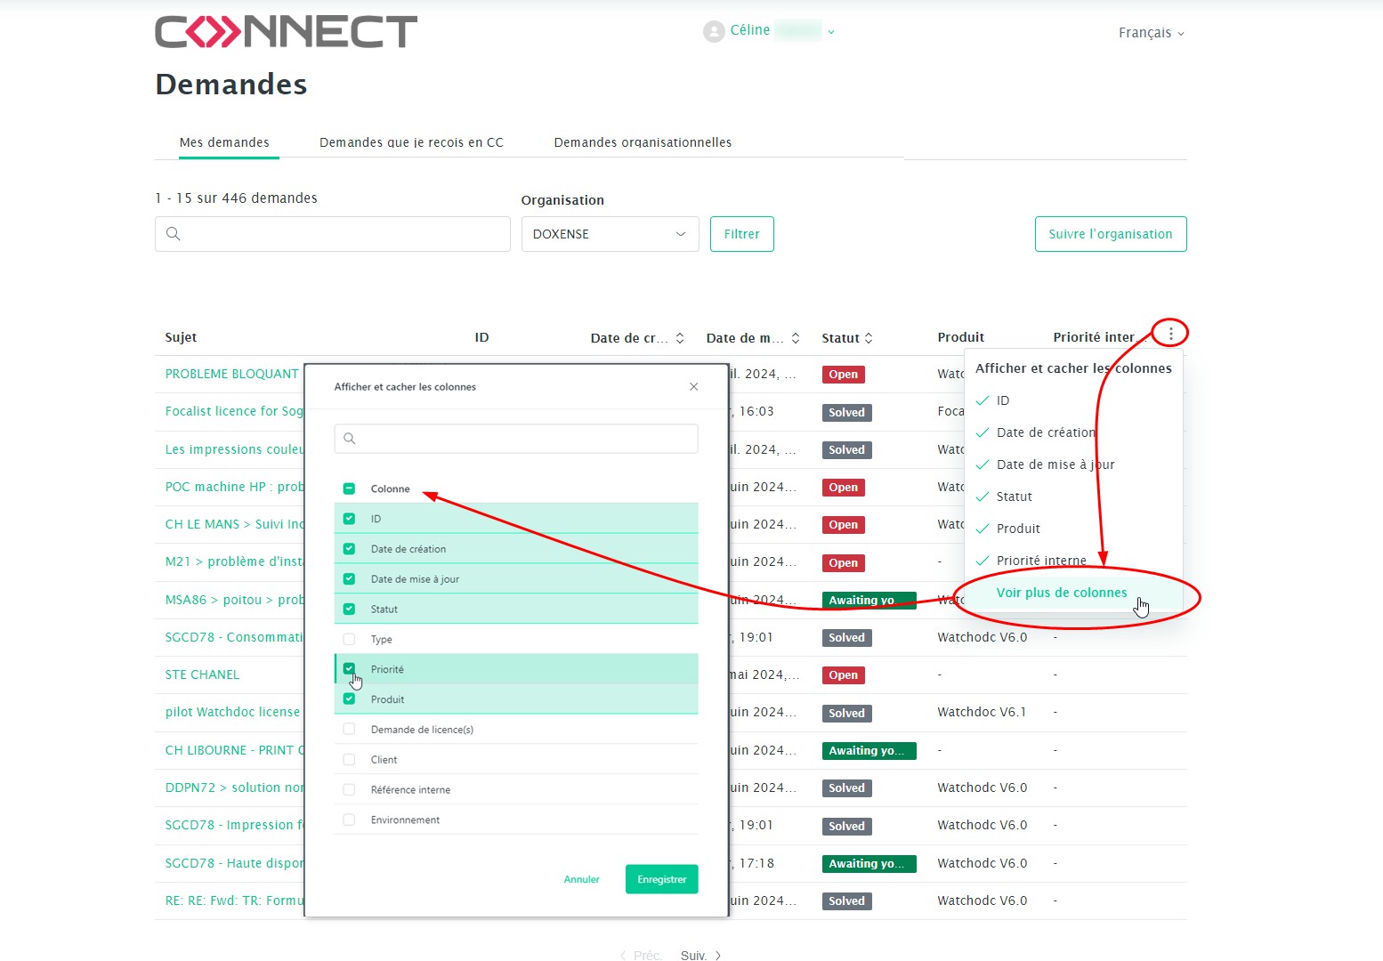Uncheck the Priorité checkbox

click(349, 669)
